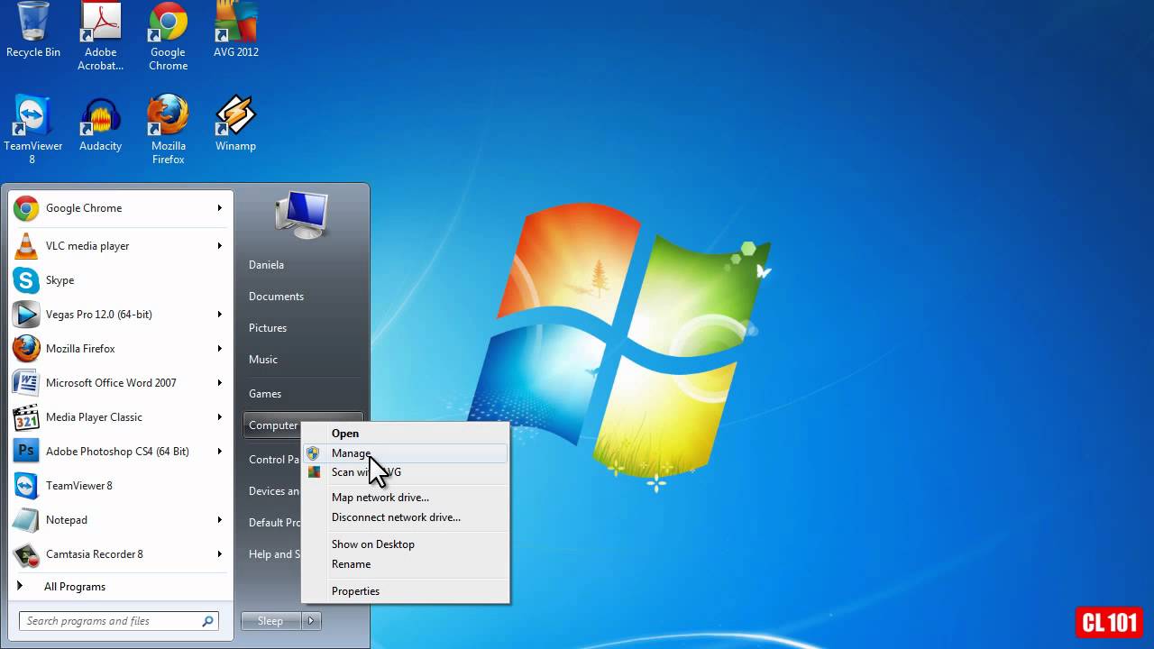Expand the All Programs list
The width and height of the screenshot is (1154, 649).
(x=75, y=586)
